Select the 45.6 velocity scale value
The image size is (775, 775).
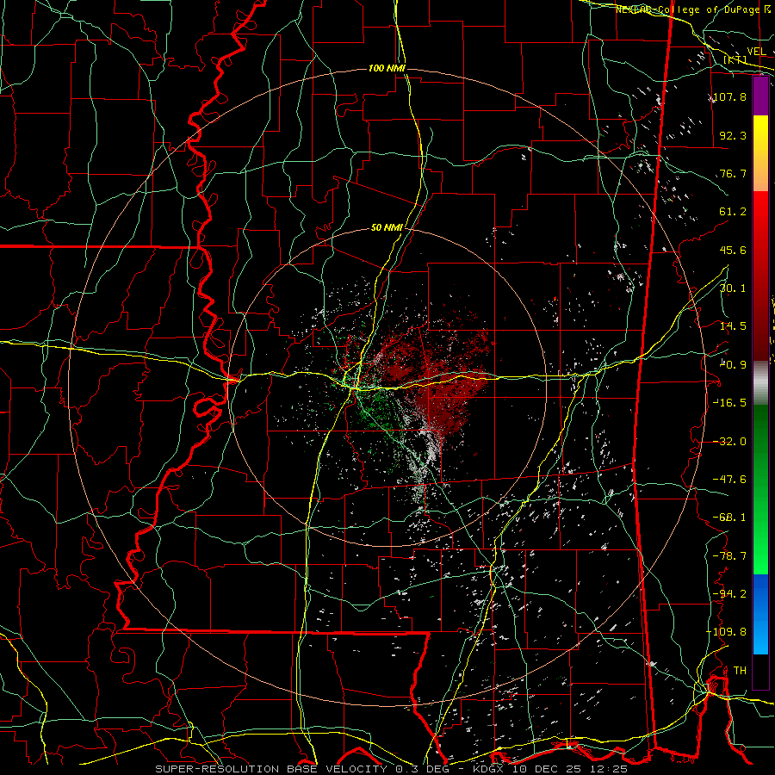tap(733, 250)
